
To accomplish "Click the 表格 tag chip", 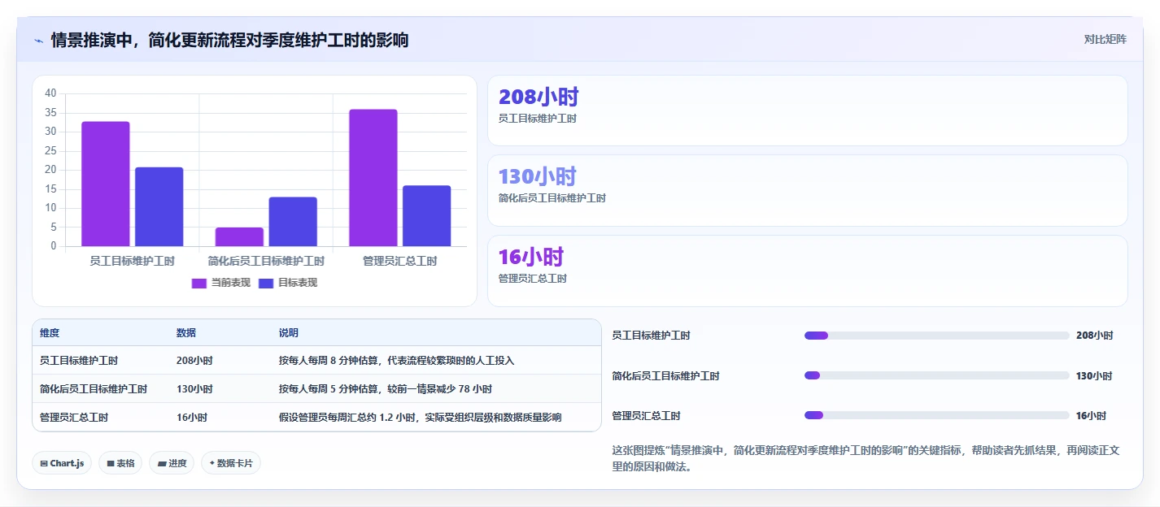I will tap(120, 463).
